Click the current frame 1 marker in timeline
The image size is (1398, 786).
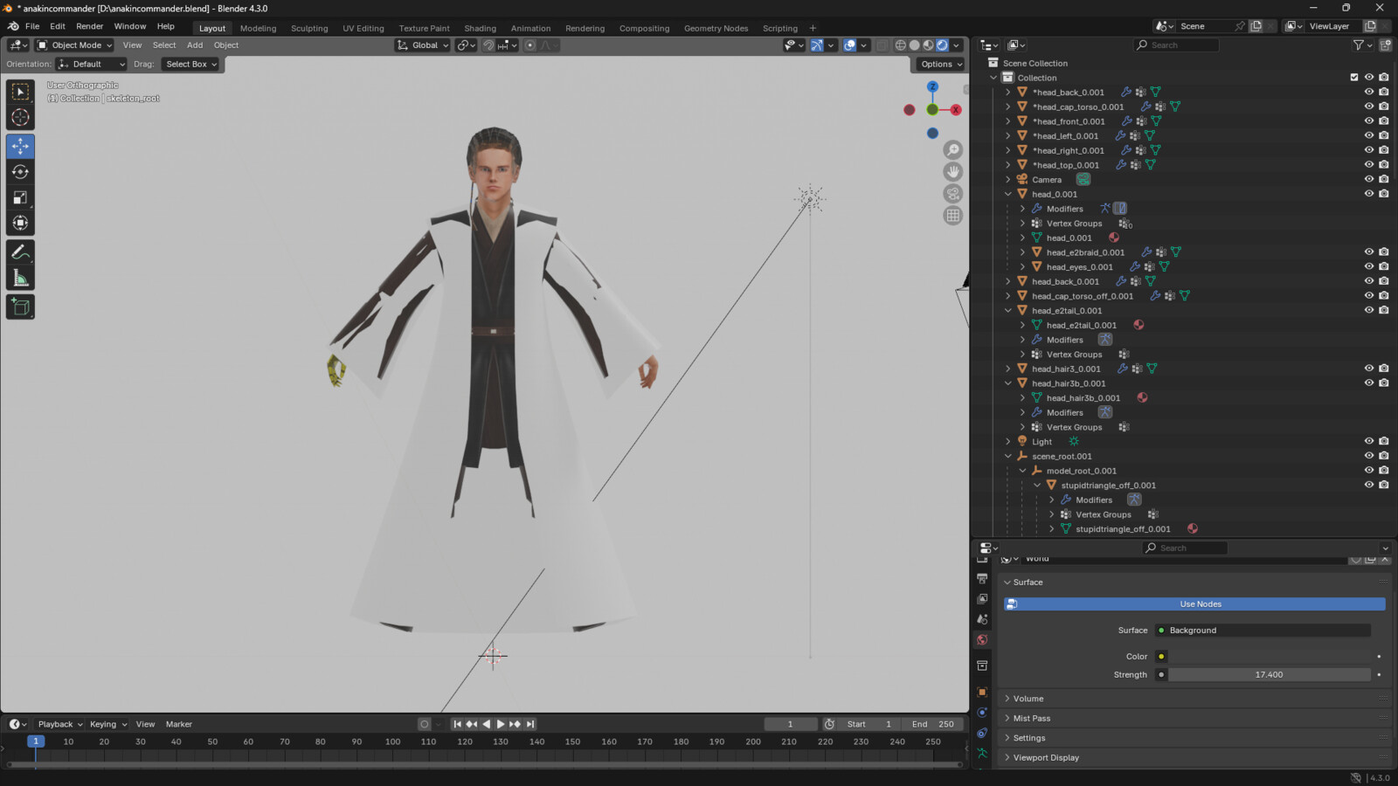point(36,741)
